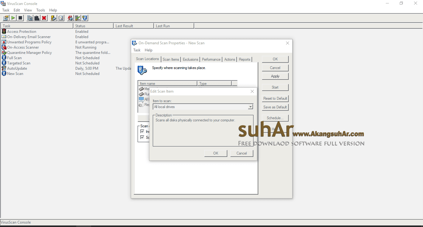Click the 'Not Running' status text
Screen dimensions: 423x227
click(x=86, y=47)
